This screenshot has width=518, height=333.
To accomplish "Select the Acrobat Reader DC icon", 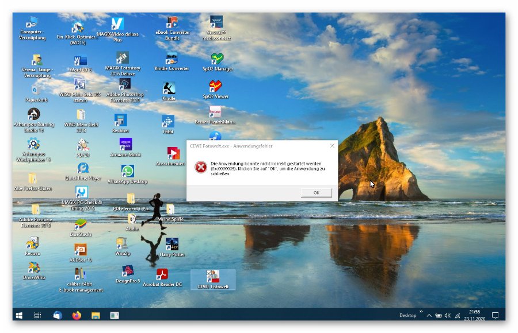I will click(x=162, y=274).
